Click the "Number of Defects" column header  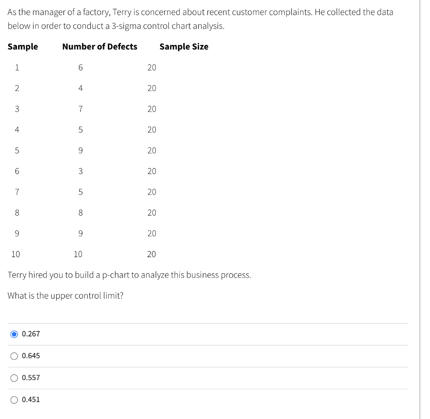click(100, 47)
